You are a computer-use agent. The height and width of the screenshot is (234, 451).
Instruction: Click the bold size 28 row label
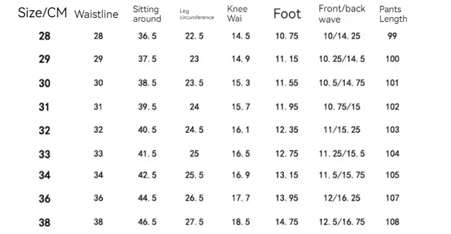45,36
